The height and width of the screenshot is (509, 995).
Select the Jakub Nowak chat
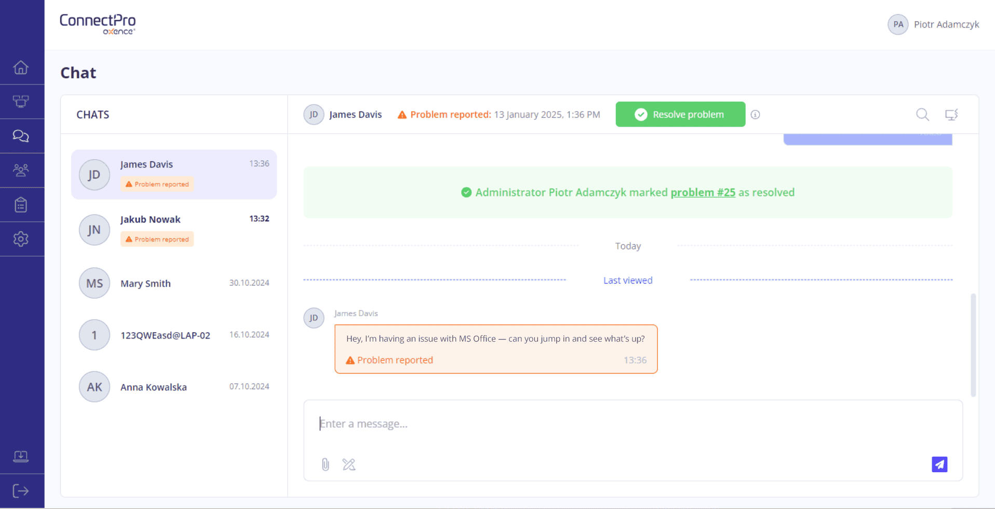pyautogui.click(x=173, y=230)
